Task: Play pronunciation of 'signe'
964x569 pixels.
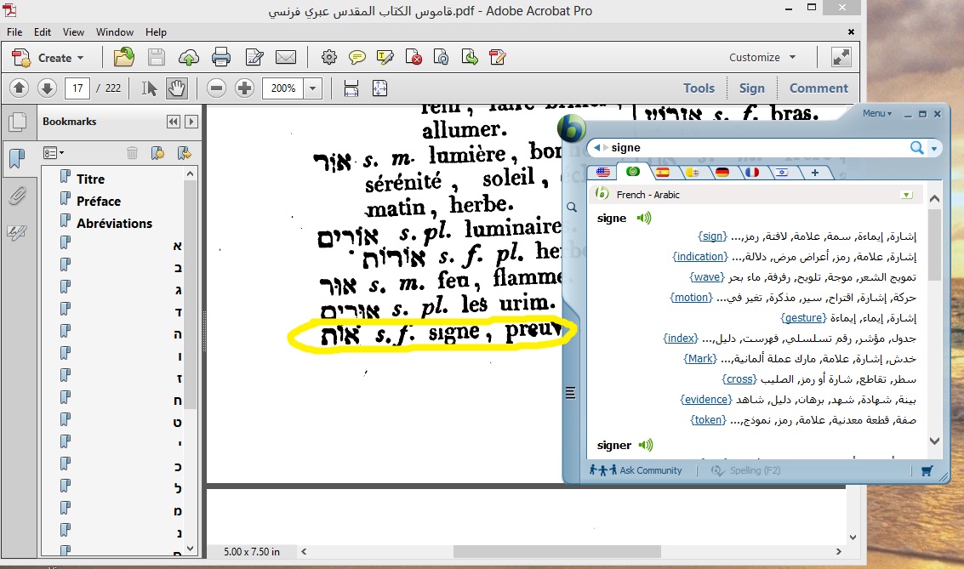Action: [x=644, y=218]
